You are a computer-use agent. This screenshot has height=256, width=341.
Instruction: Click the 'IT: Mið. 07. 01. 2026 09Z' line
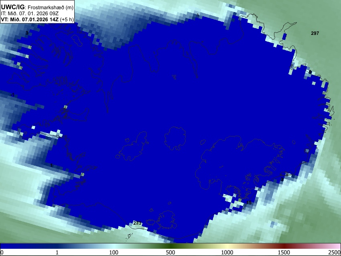[x=30, y=14]
